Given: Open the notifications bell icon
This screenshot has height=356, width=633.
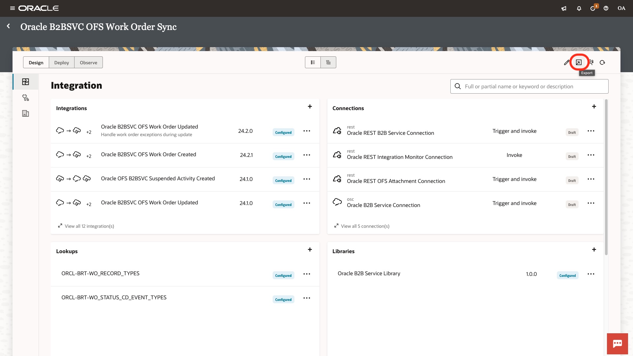Looking at the screenshot, I should 579,8.
